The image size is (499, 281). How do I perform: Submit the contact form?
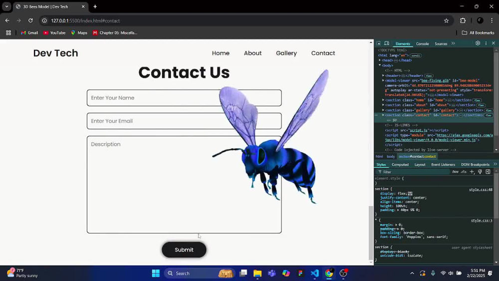tap(184, 250)
